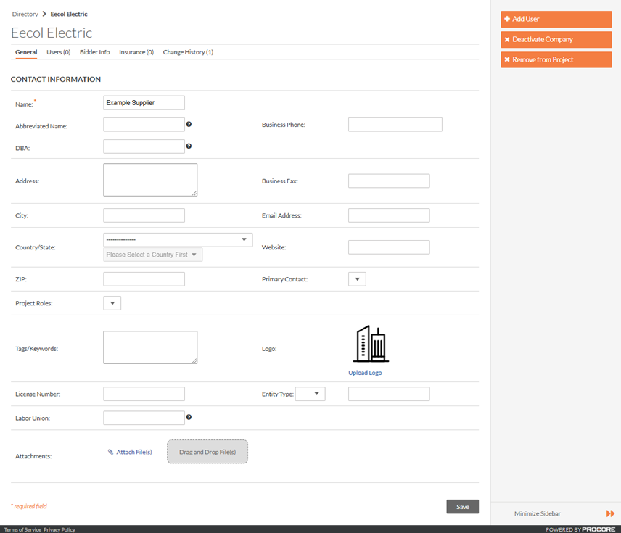Image resolution: width=621 pixels, height=533 pixels.
Task: Click the Drag and Drop File(s) zone
Action: coord(207,452)
